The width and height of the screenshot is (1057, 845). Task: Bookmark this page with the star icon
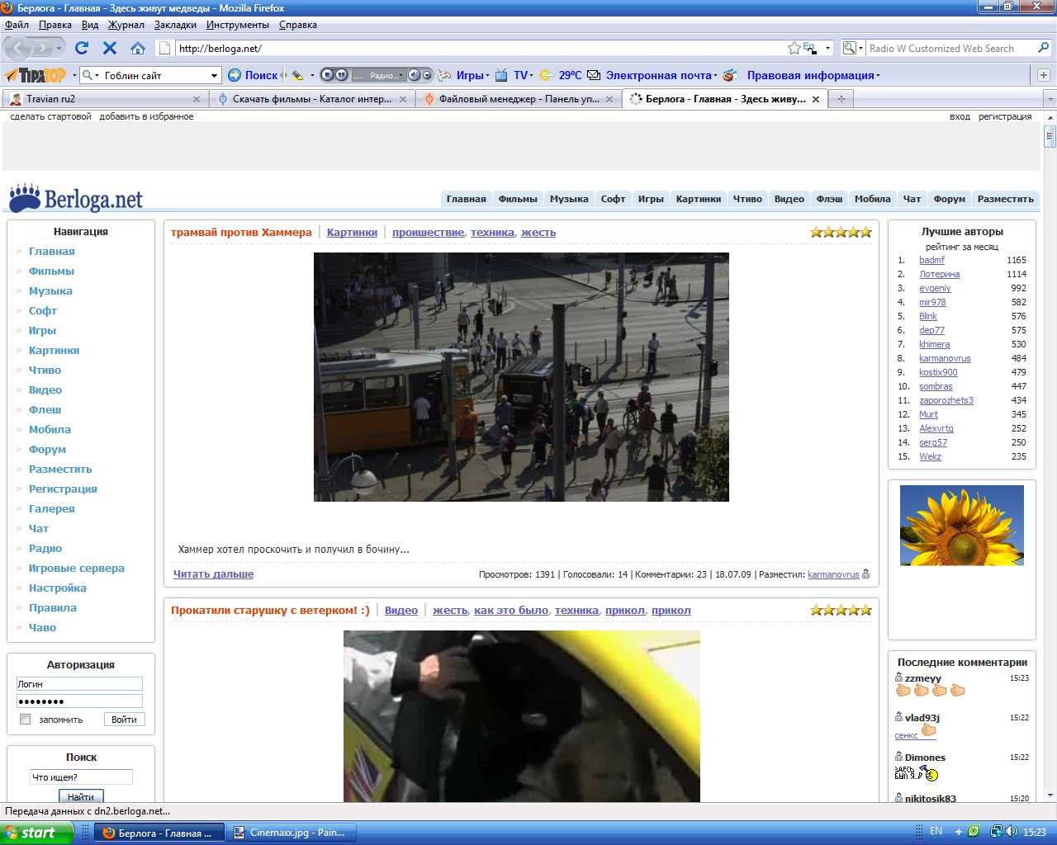click(x=794, y=48)
